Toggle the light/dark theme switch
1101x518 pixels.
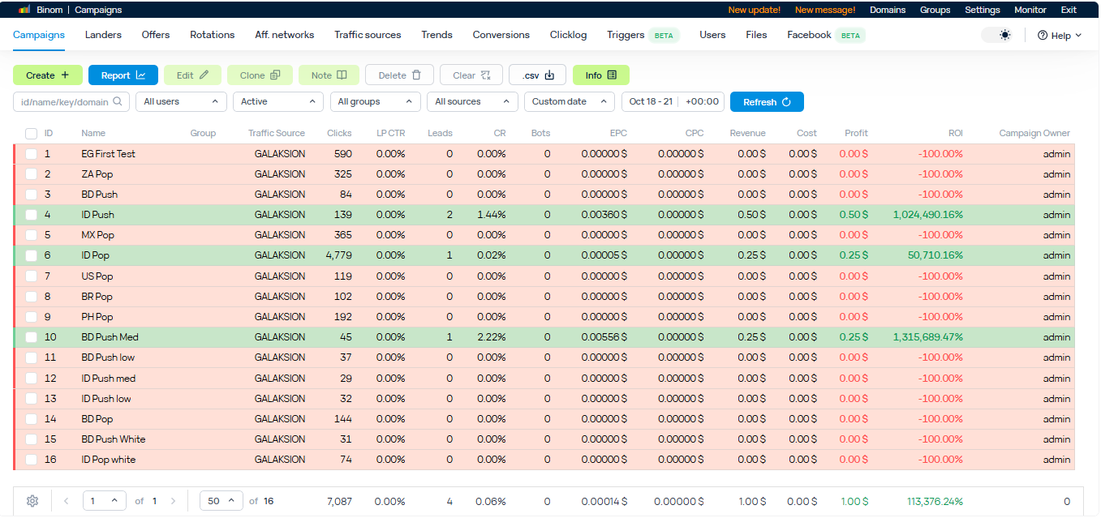[x=997, y=35]
